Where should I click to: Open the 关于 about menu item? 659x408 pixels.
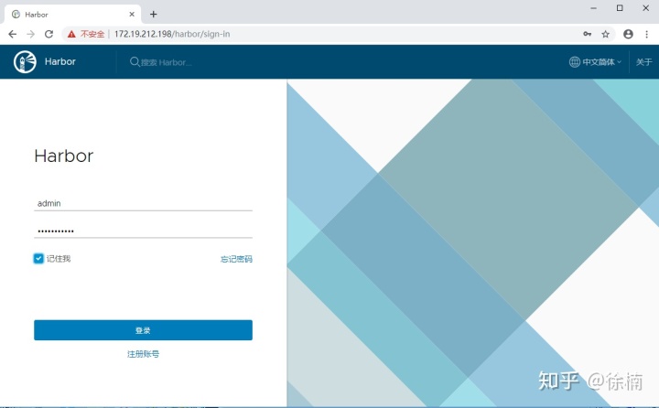643,62
